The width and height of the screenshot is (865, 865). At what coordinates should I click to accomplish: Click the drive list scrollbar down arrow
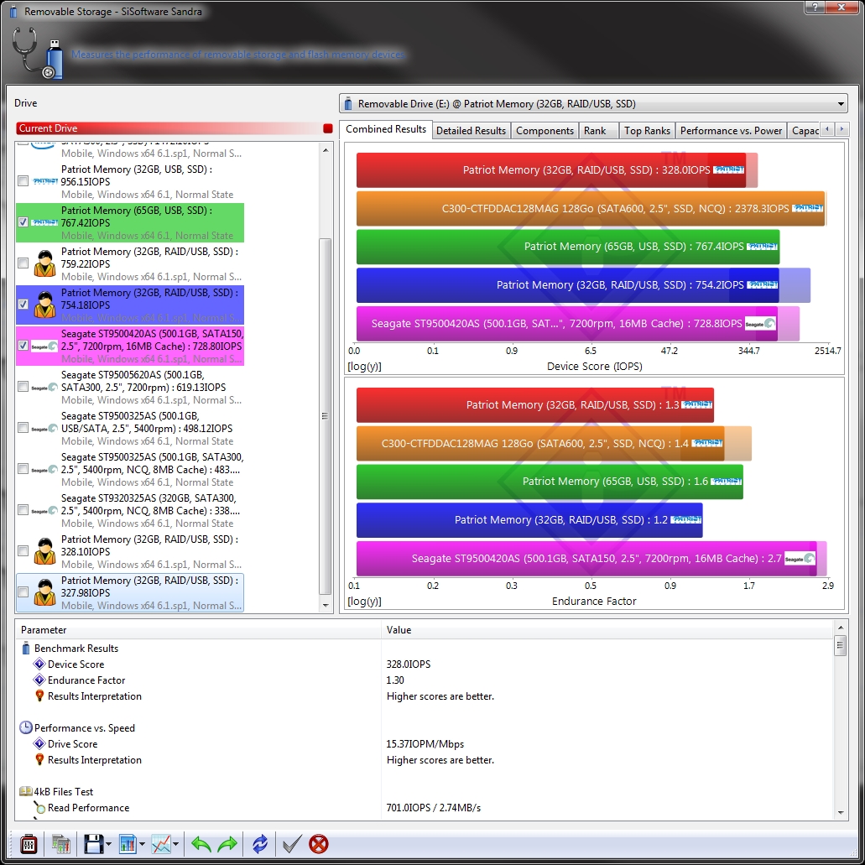326,605
